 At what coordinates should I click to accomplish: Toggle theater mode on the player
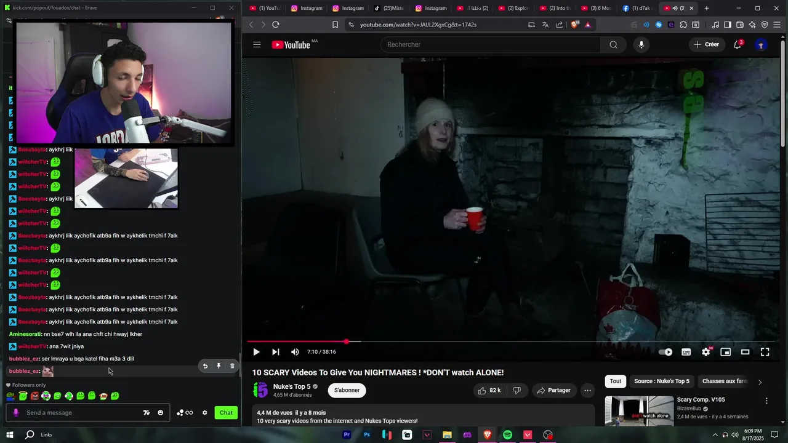point(745,352)
